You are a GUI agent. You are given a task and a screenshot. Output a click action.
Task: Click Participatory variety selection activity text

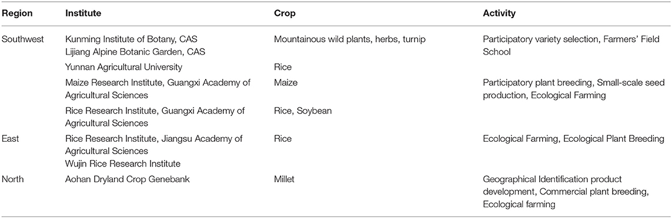(x=535, y=39)
